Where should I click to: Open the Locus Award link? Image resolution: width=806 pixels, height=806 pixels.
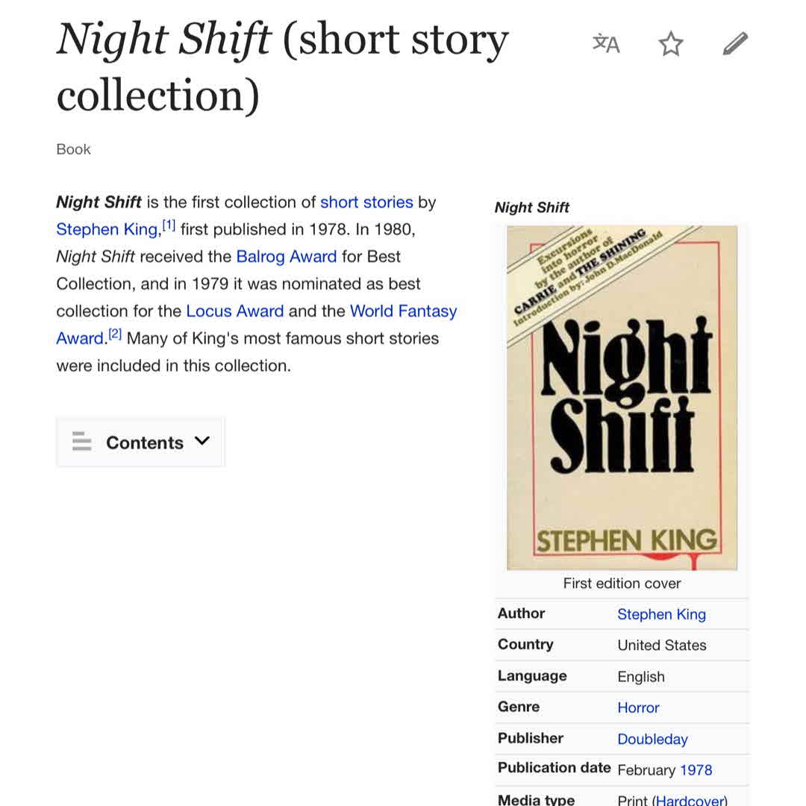point(235,311)
